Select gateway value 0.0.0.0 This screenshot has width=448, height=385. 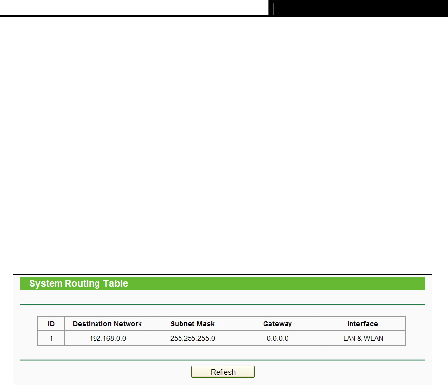[x=278, y=338]
